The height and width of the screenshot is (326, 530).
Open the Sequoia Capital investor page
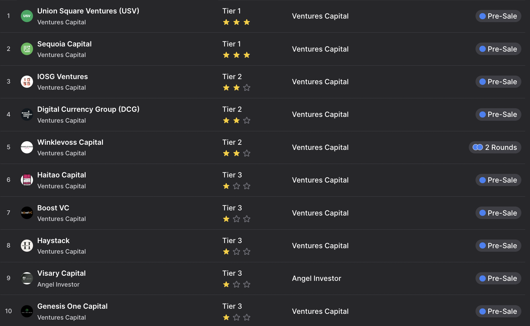coord(64,44)
